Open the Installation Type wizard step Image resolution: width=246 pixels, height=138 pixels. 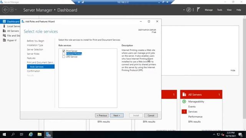click(35, 45)
